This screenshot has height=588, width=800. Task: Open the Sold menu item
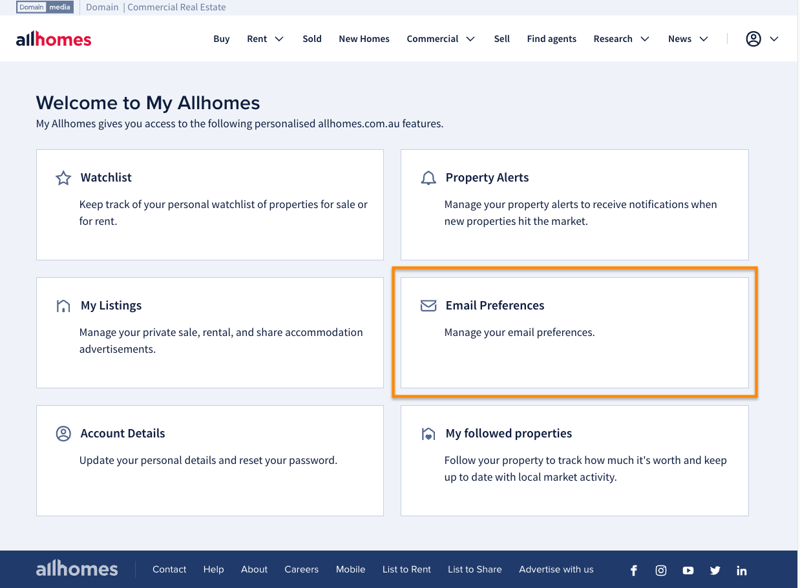312,39
